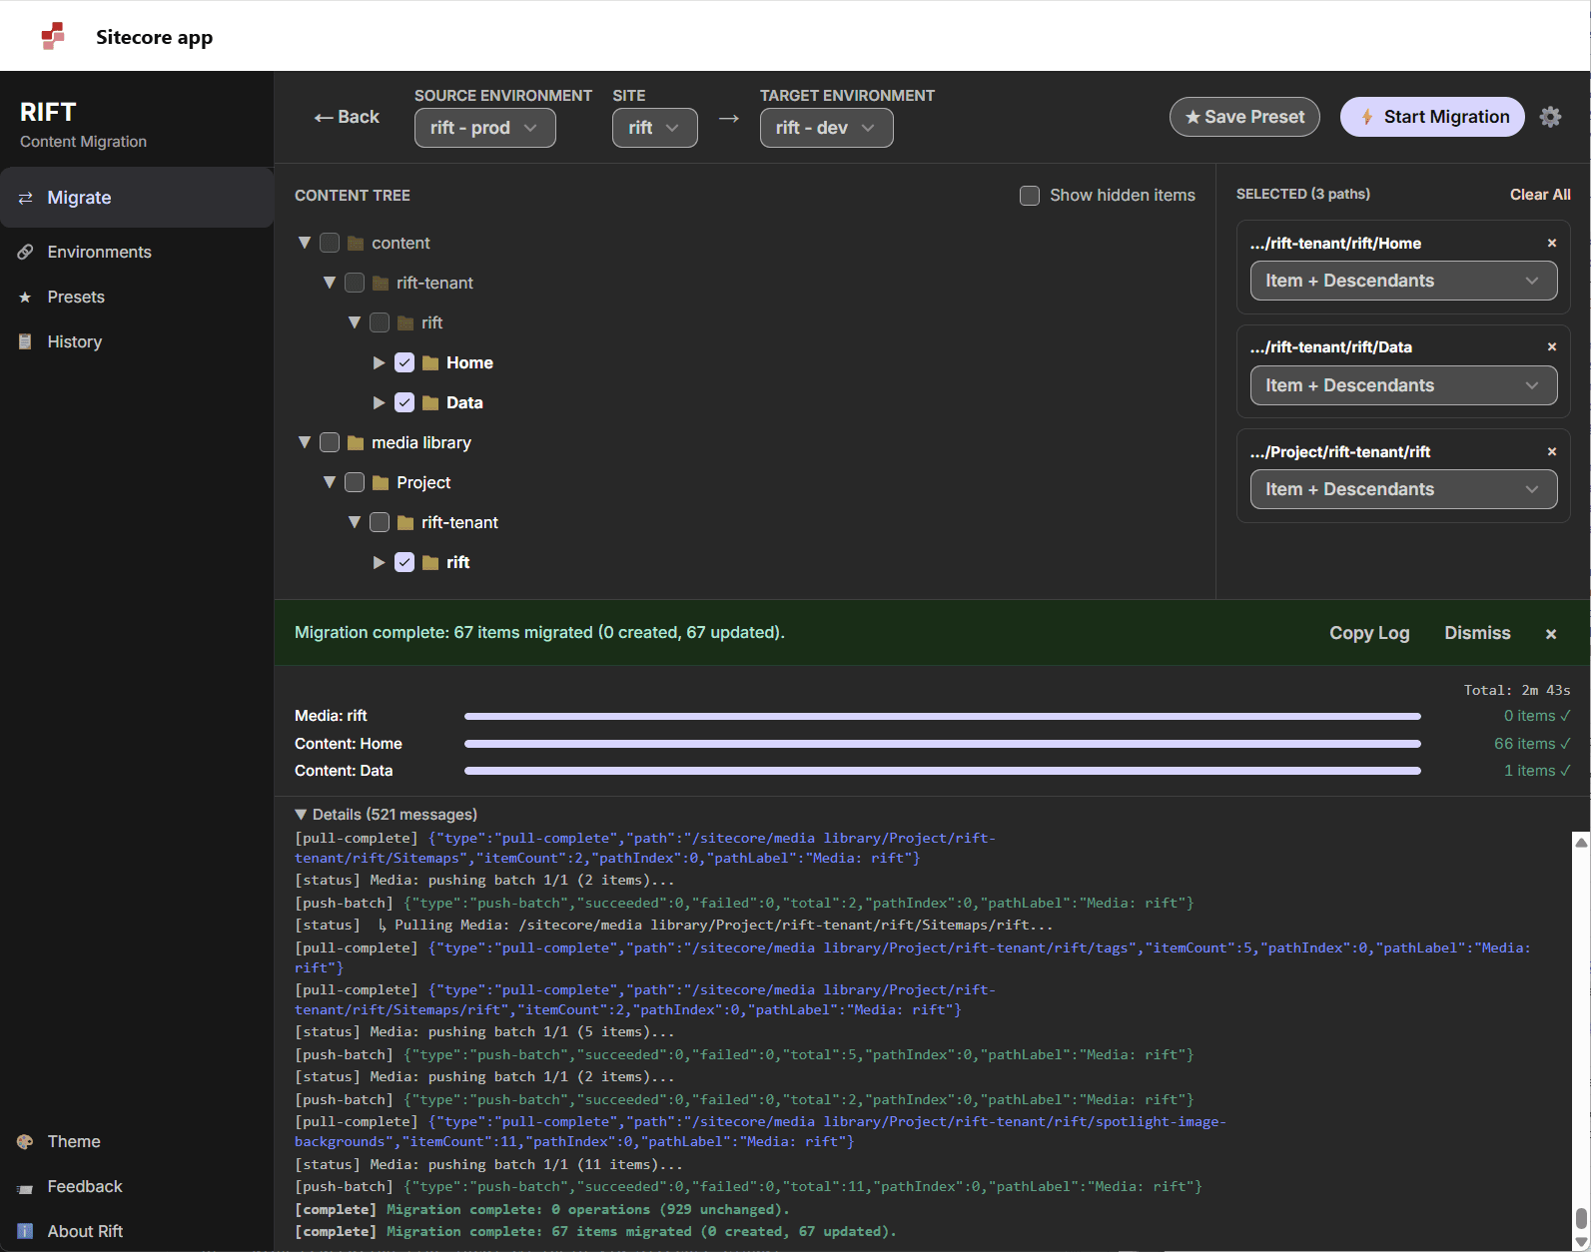Open scope dropdown for rift-tenant/rift/Home path
1591x1252 pixels.
(x=1403, y=281)
